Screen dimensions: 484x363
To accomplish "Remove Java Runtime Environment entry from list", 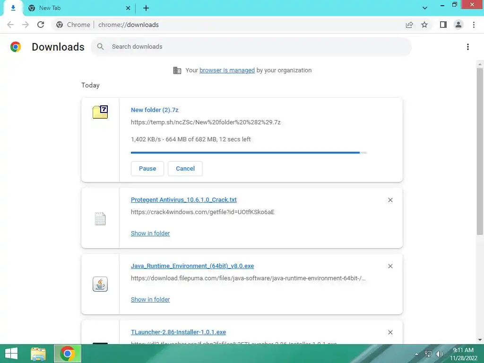I will (x=390, y=266).
